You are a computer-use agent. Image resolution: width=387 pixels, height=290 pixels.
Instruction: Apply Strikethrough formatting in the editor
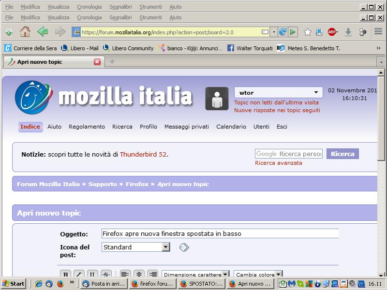(106, 274)
